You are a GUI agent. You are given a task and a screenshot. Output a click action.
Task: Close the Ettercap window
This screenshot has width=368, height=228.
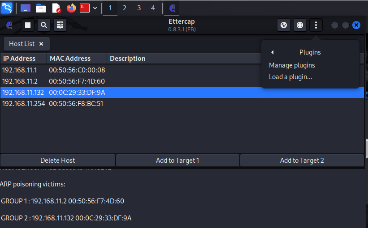click(356, 25)
